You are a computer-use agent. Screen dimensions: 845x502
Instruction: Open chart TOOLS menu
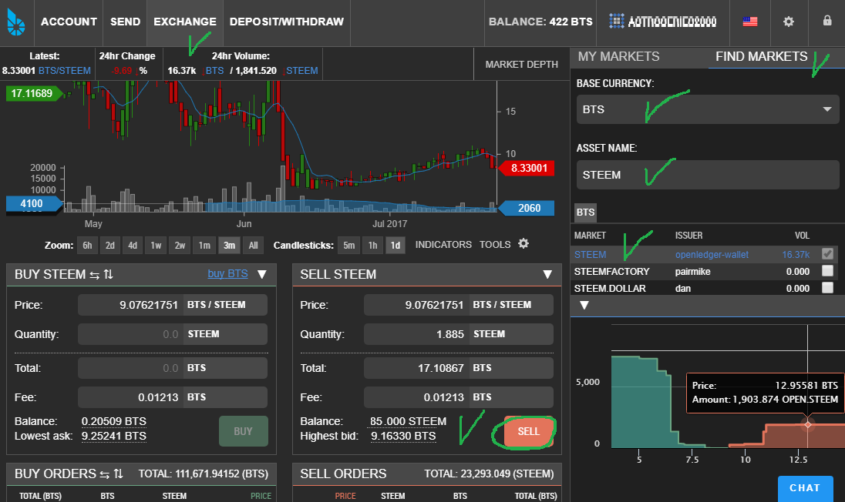coord(495,244)
